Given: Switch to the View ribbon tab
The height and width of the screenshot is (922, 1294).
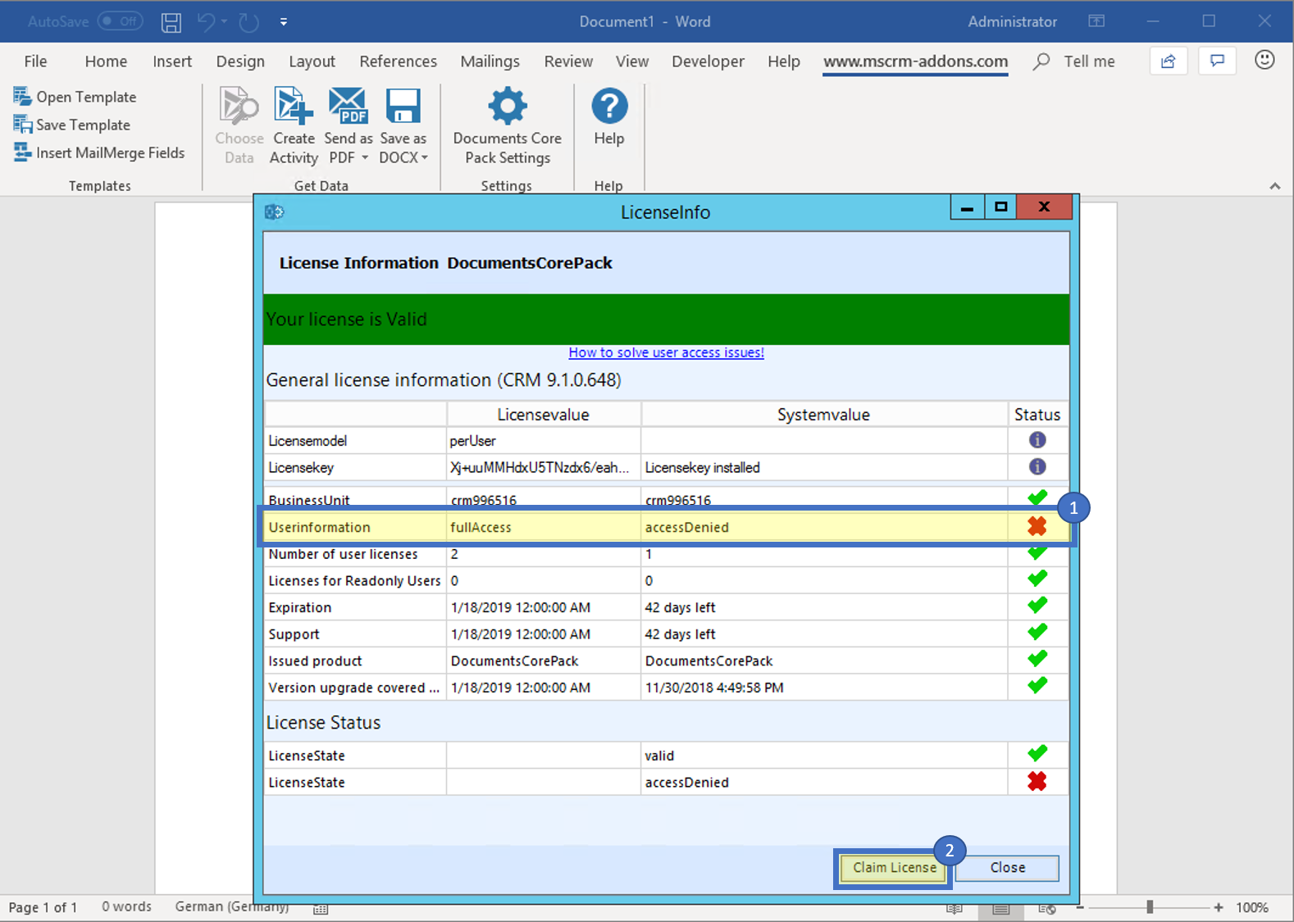Looking at the screenshot, I should pyautogui.click(x=632, y=61).
